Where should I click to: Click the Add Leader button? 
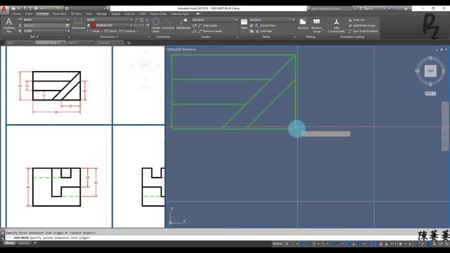[x=207, y=25]
